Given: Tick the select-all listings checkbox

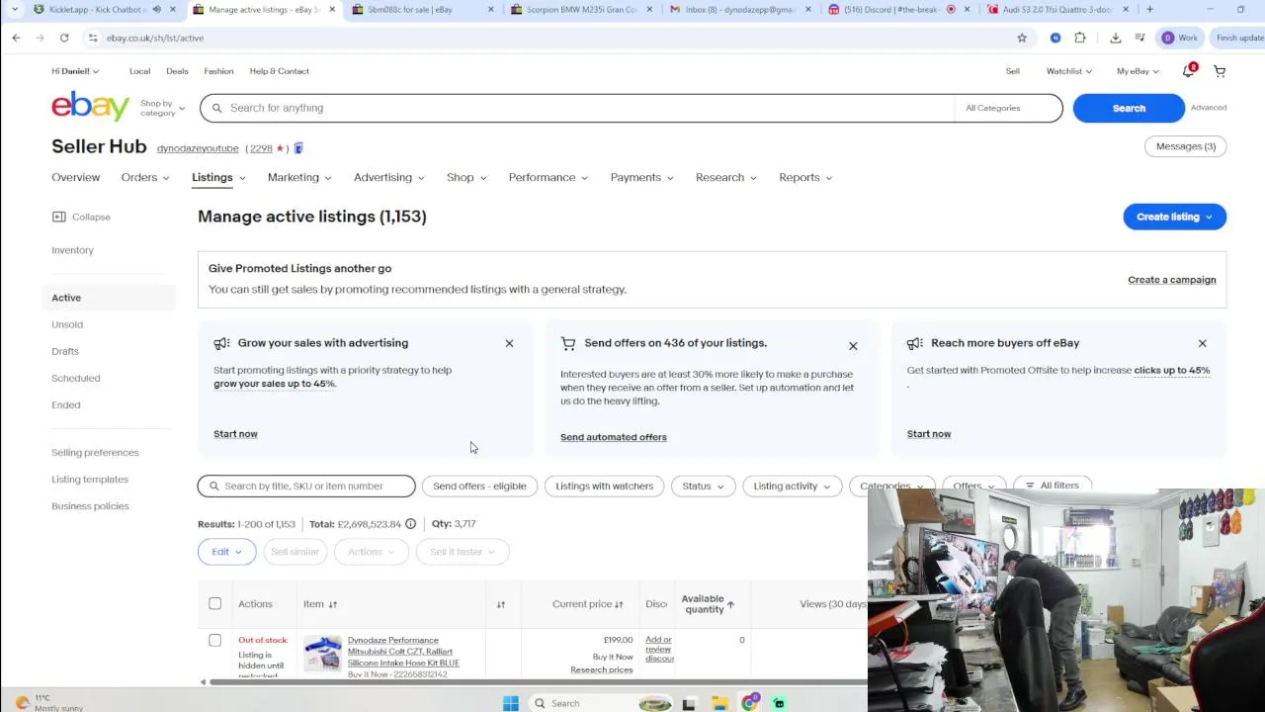Looking at the screenshot, I should (x=214, y=603).
